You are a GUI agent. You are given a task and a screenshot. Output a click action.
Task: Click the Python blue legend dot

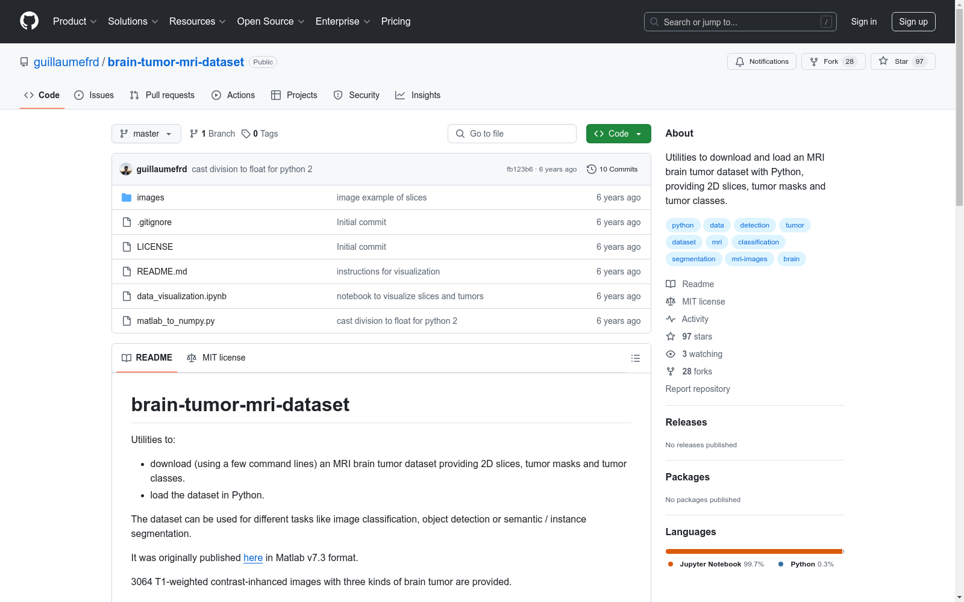[x=781, y=564]
